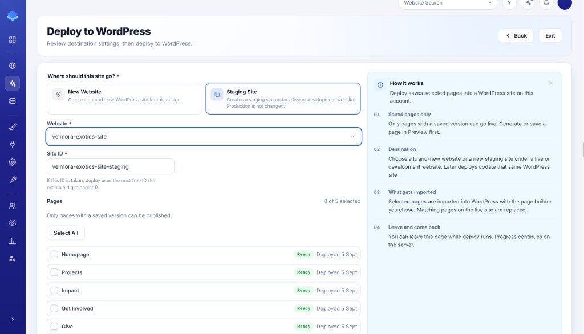
Task: Click the stacked-layers app logo
Action: click(x=13, y=15)
